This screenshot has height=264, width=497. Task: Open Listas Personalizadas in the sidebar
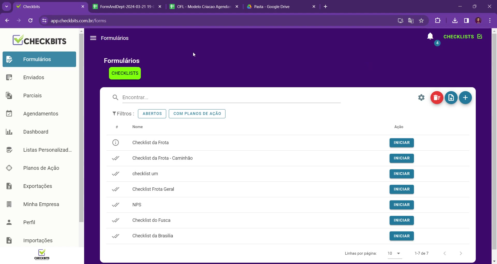[39, 150]
